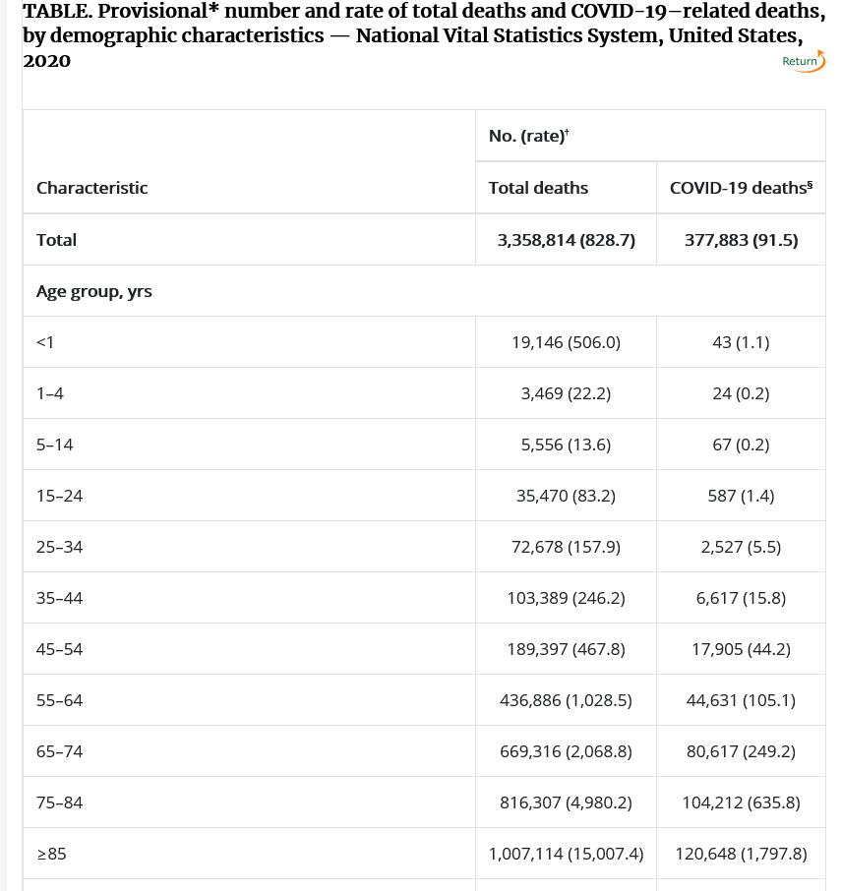Click the COVID-19 total 377,883 (91.5)
Image resolution: width=841 pixels, height=891 pixels.
click(741, 240)
